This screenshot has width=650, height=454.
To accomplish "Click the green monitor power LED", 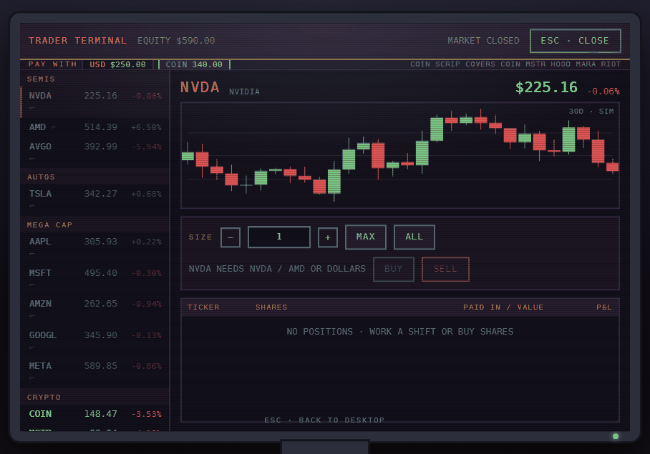I will tap(616, 436).
